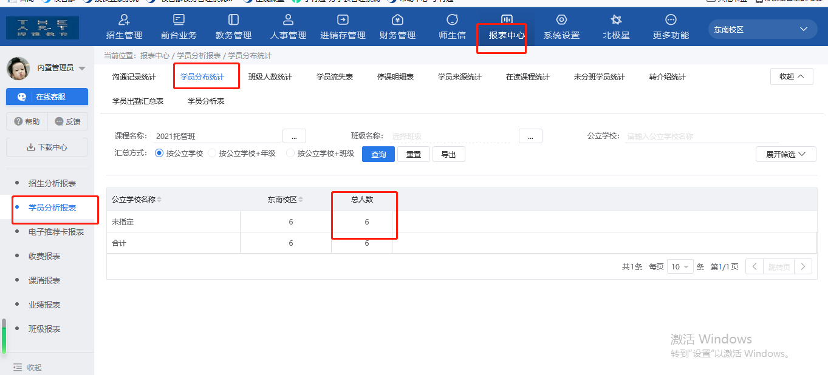
Task: Sort by 公立学校名称 column sort icon
Action: point(160,200)
